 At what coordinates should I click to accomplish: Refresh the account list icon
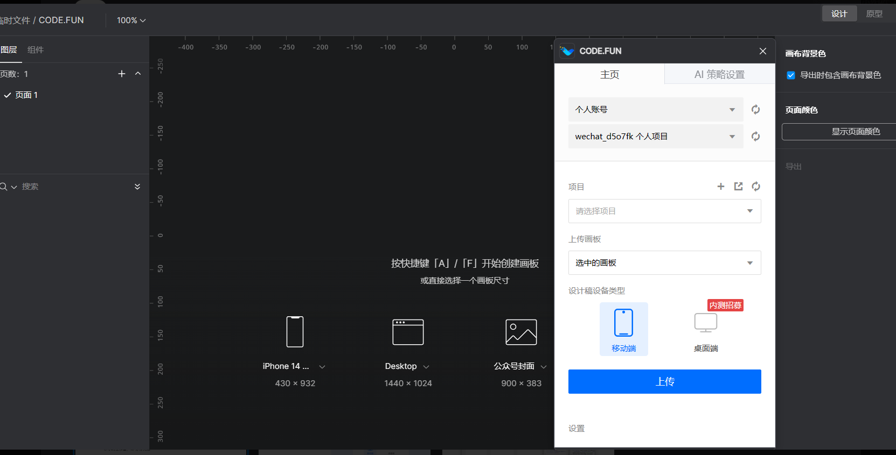(x=756, y=109)
